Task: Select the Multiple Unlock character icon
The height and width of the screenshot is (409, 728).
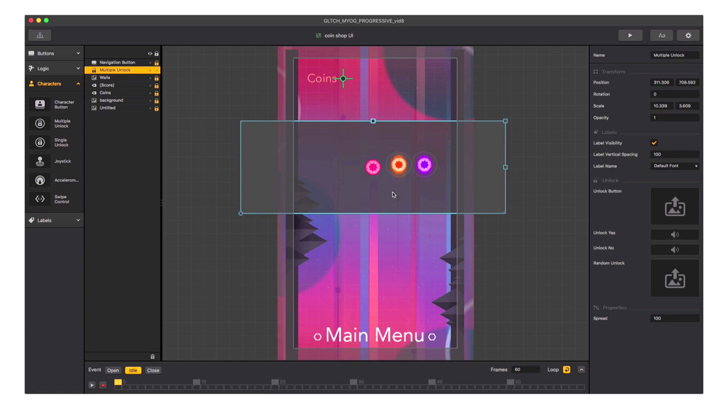Action: click(x=40, y=123)
